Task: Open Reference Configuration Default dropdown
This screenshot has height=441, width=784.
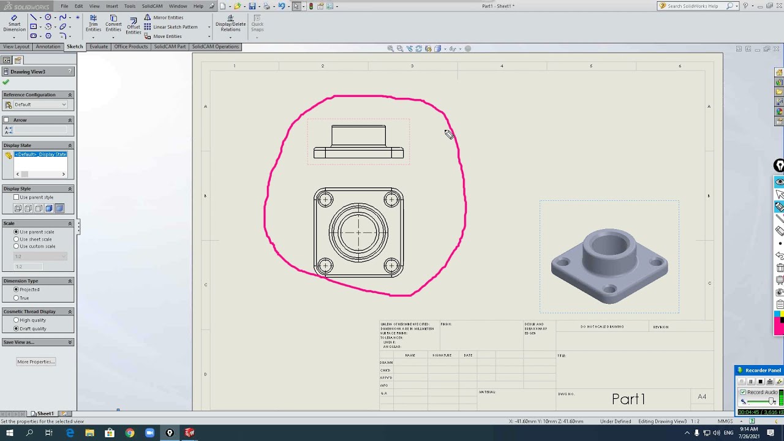Action: click(40, 105)
